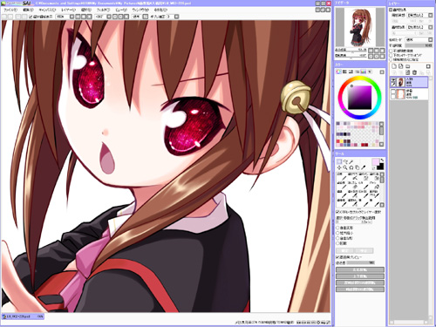Viewport: 436px width, 327px height.
Task: Select the magic wand tool
Action: pos(351,161)
